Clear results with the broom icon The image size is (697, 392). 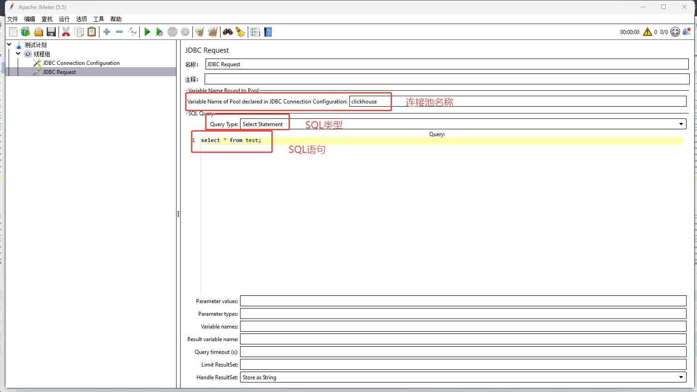[200, 32]
